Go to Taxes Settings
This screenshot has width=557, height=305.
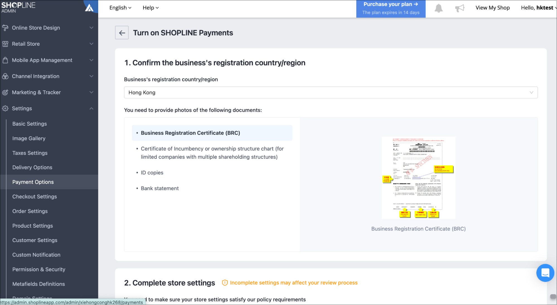click(30, 153)
